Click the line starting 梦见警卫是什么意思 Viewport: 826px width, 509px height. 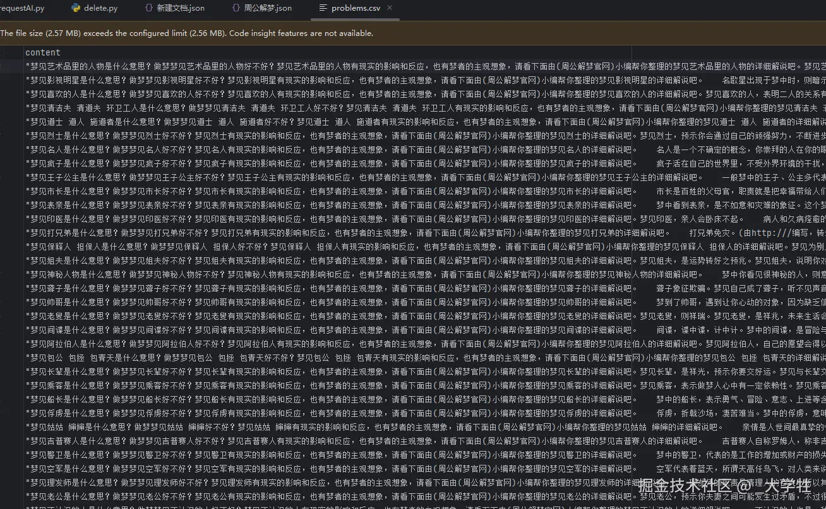pyautogui.click(x=426, y=455)
